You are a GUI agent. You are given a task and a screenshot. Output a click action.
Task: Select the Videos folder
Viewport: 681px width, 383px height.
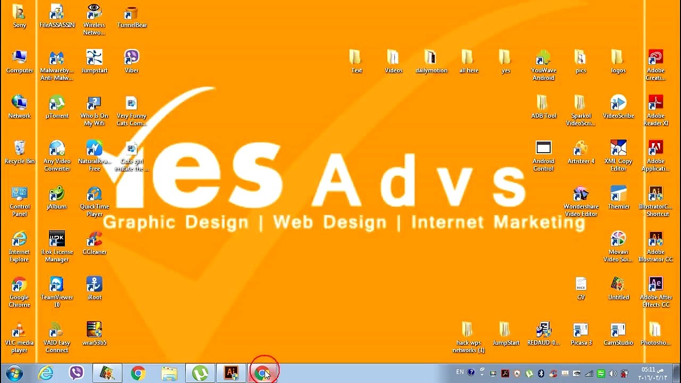[393, 62]
